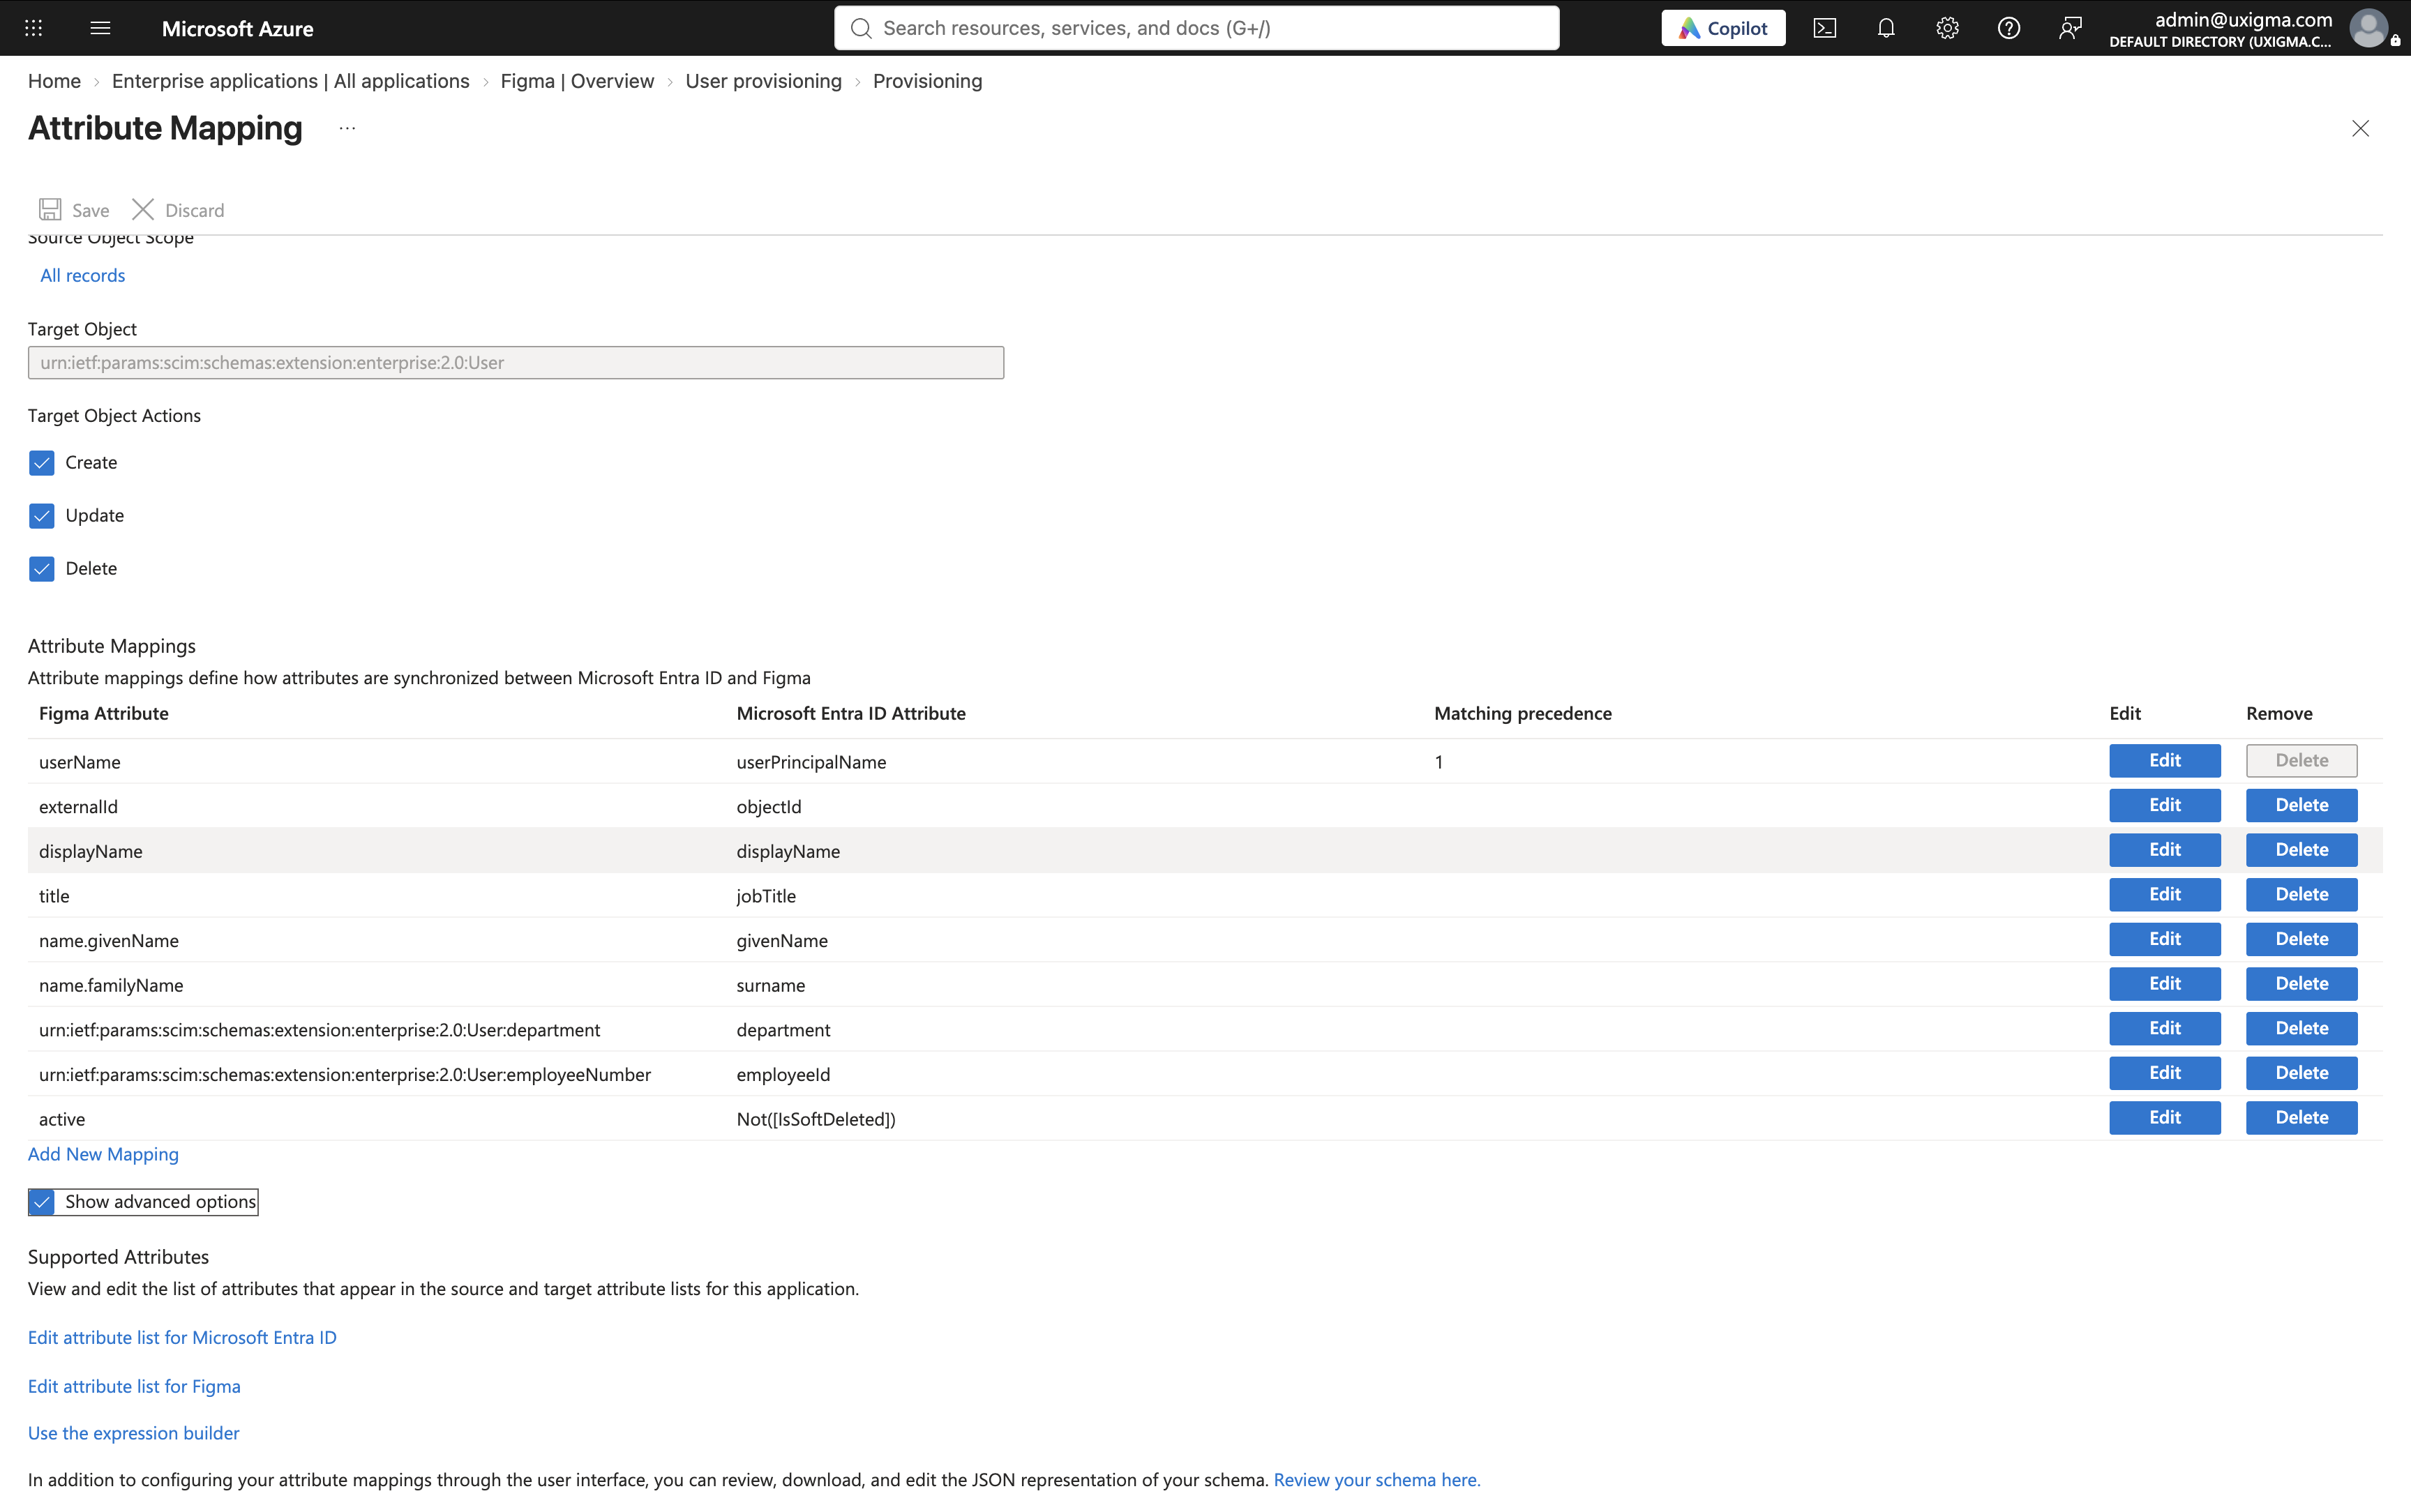Open the feedback icon in header
The height and width of the screenshot is (1512, 2411).
pos(2070,28)
